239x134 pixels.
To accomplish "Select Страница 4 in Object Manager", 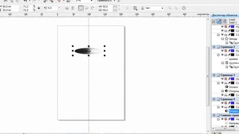I will (x=227, y=99).
